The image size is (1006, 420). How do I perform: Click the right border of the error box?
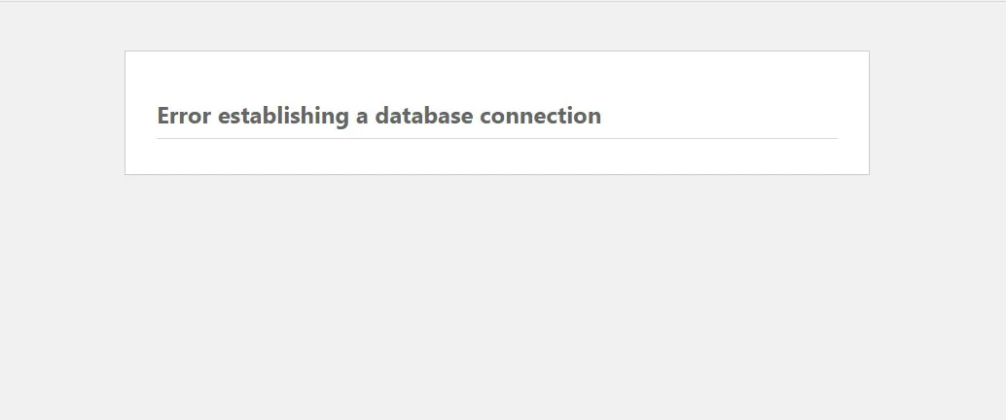(x=869, y=113)
